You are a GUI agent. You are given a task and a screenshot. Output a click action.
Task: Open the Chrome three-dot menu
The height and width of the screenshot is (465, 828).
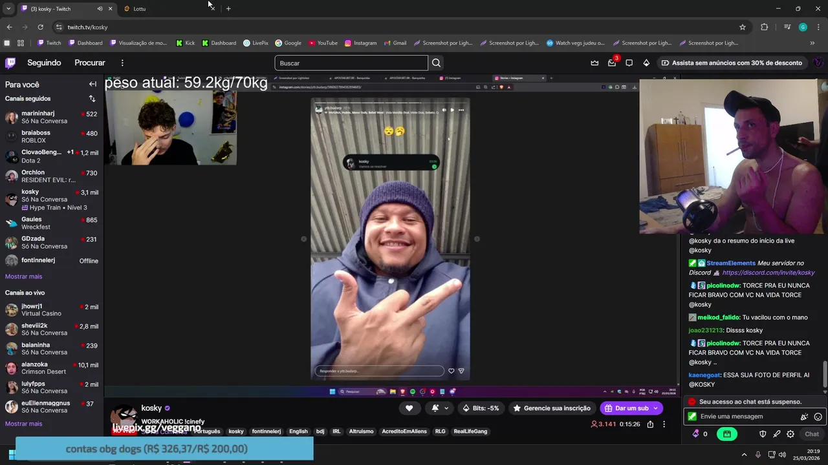click(x=818, y=27)
